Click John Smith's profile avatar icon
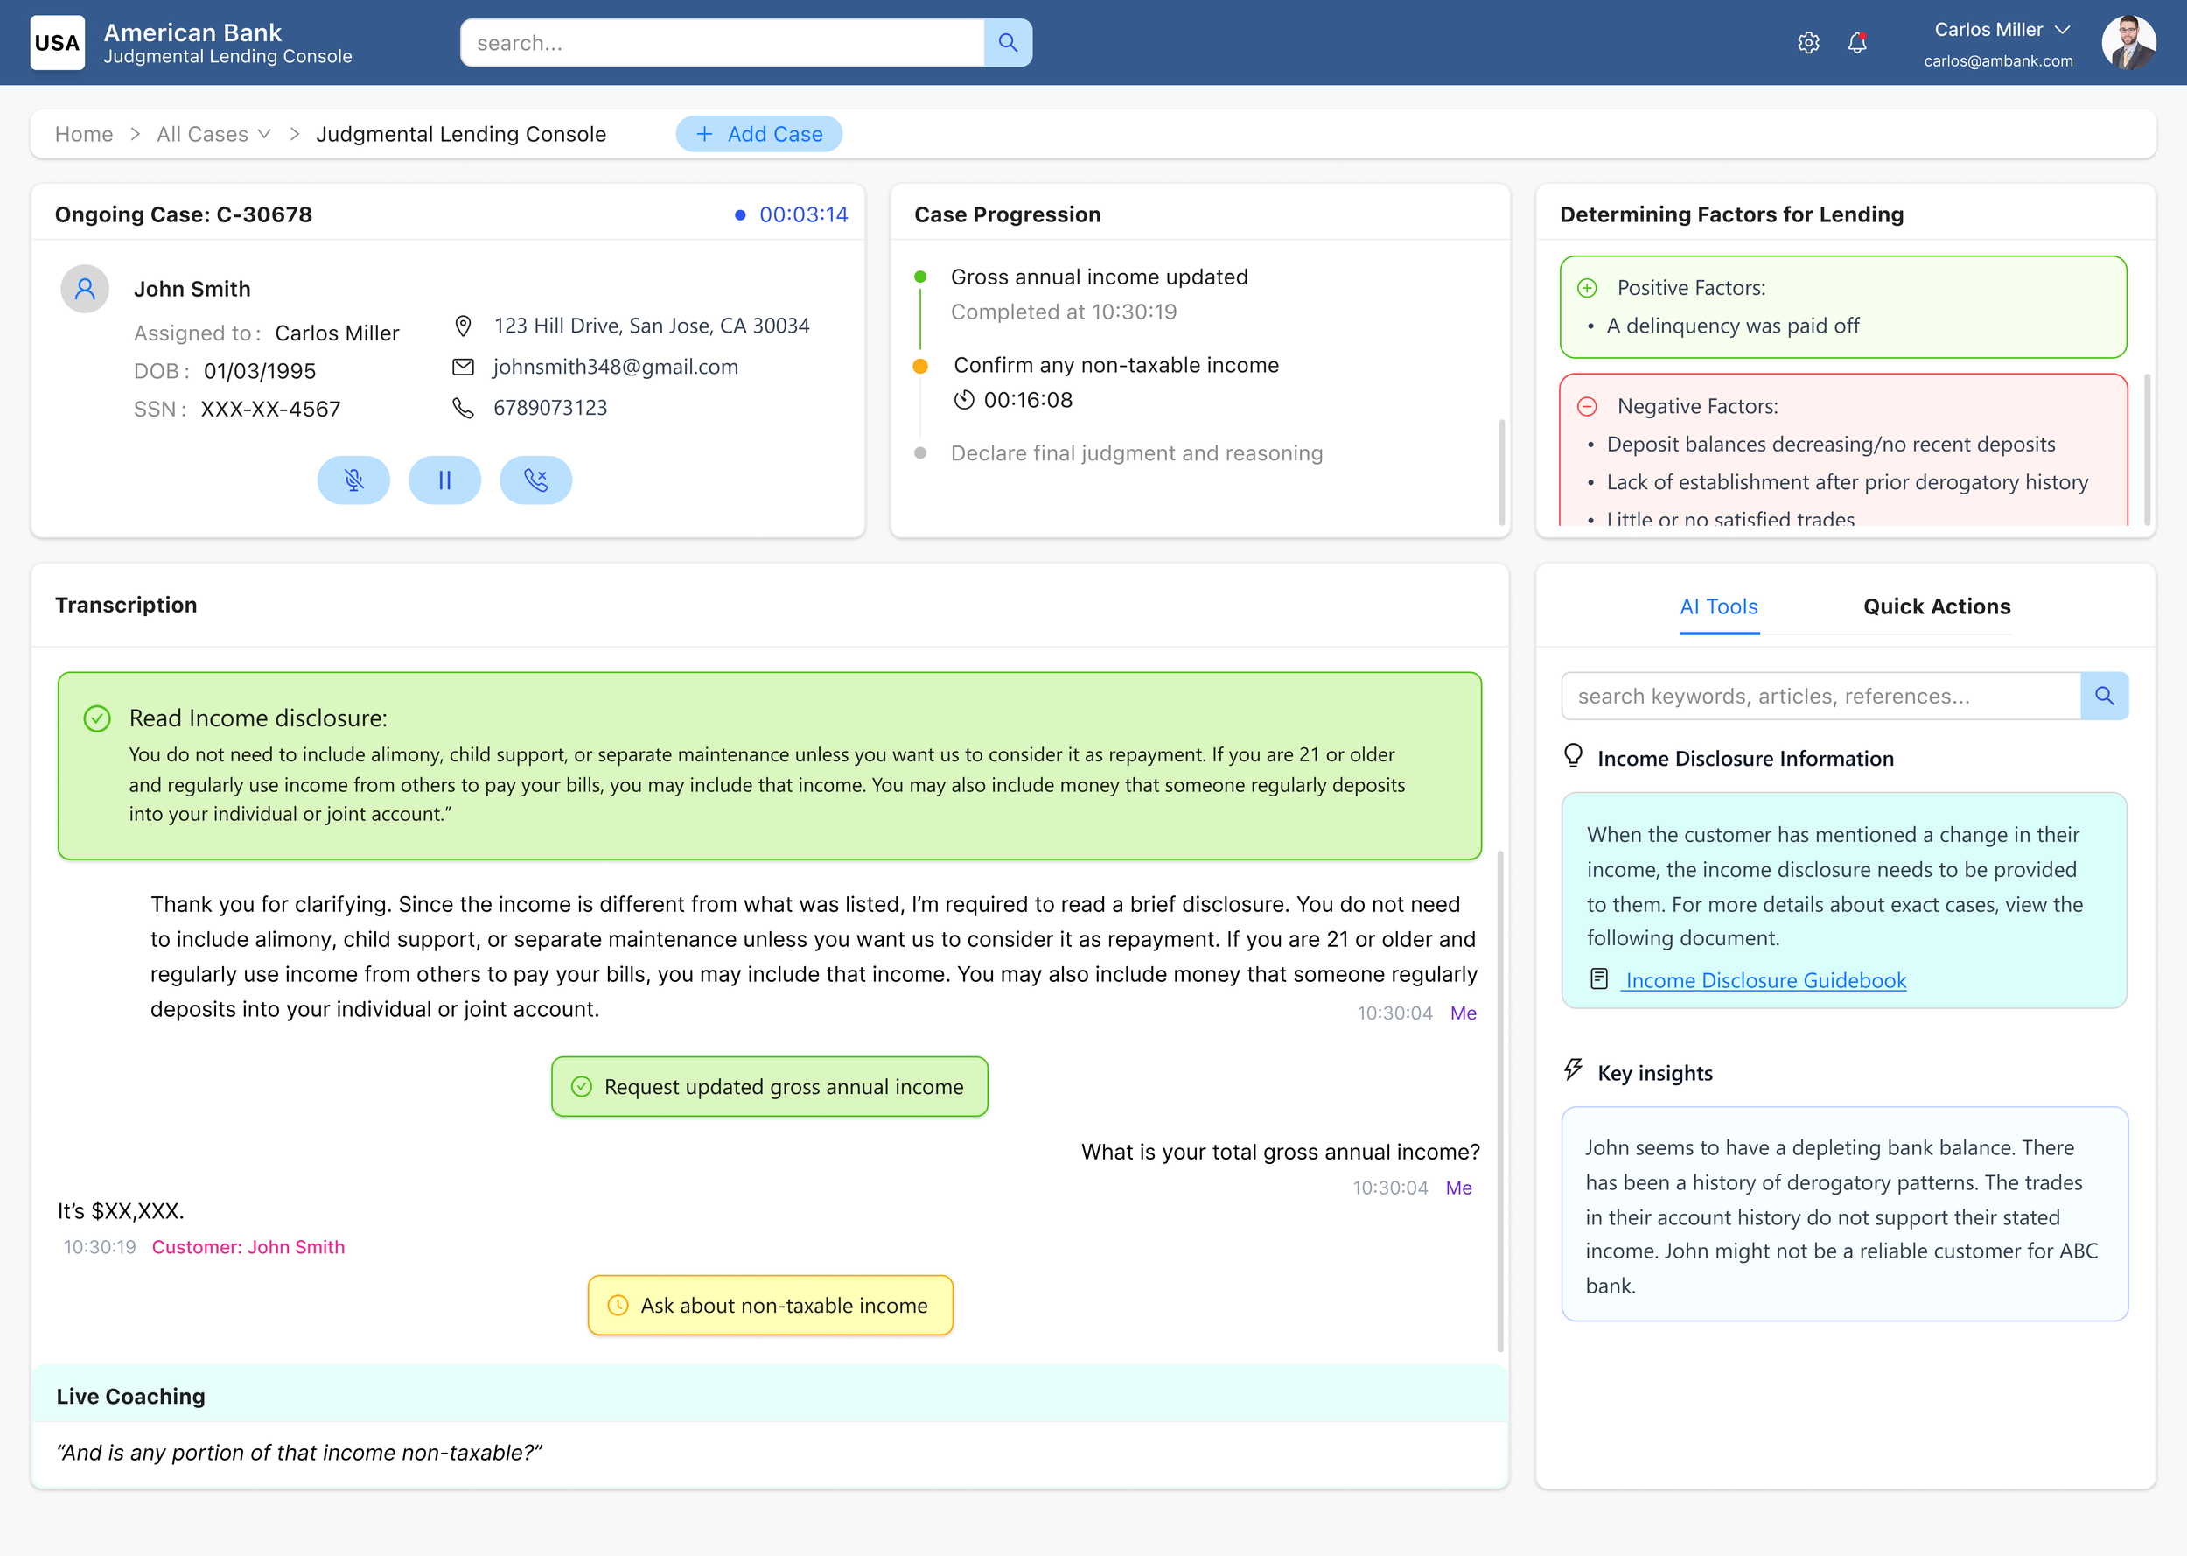This screenshot has height=1556, width=2187. pos(85,289)
